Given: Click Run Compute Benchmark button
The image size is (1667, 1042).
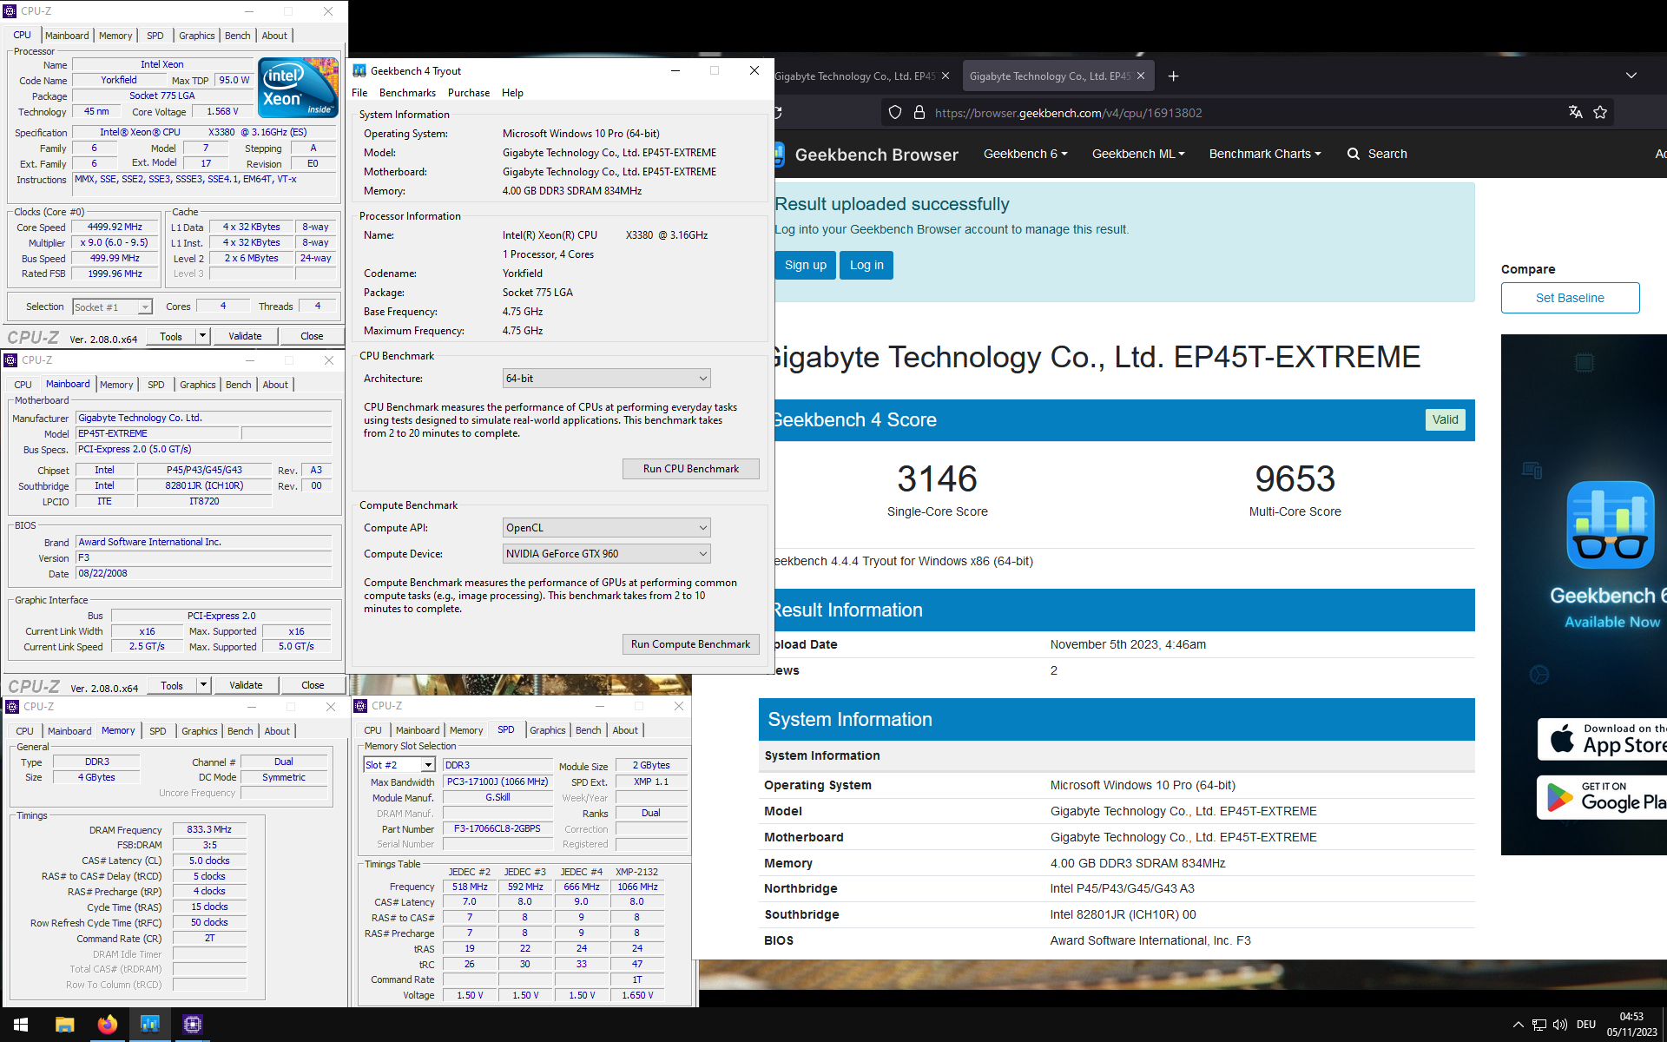Looking at the screenshot, I should [x=690, y=644].
